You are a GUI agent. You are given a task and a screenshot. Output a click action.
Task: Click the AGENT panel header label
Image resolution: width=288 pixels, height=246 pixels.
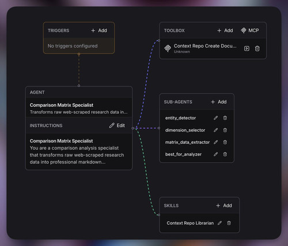[x=37, y=92]
